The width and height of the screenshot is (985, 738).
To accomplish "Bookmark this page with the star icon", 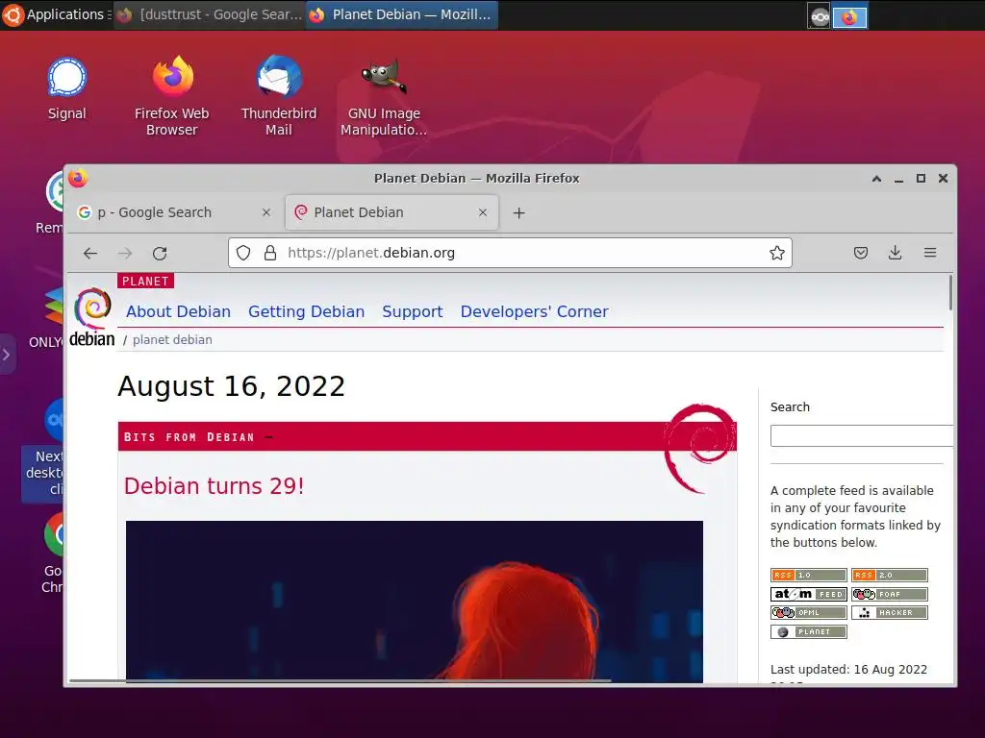I will tap(777, 253).
